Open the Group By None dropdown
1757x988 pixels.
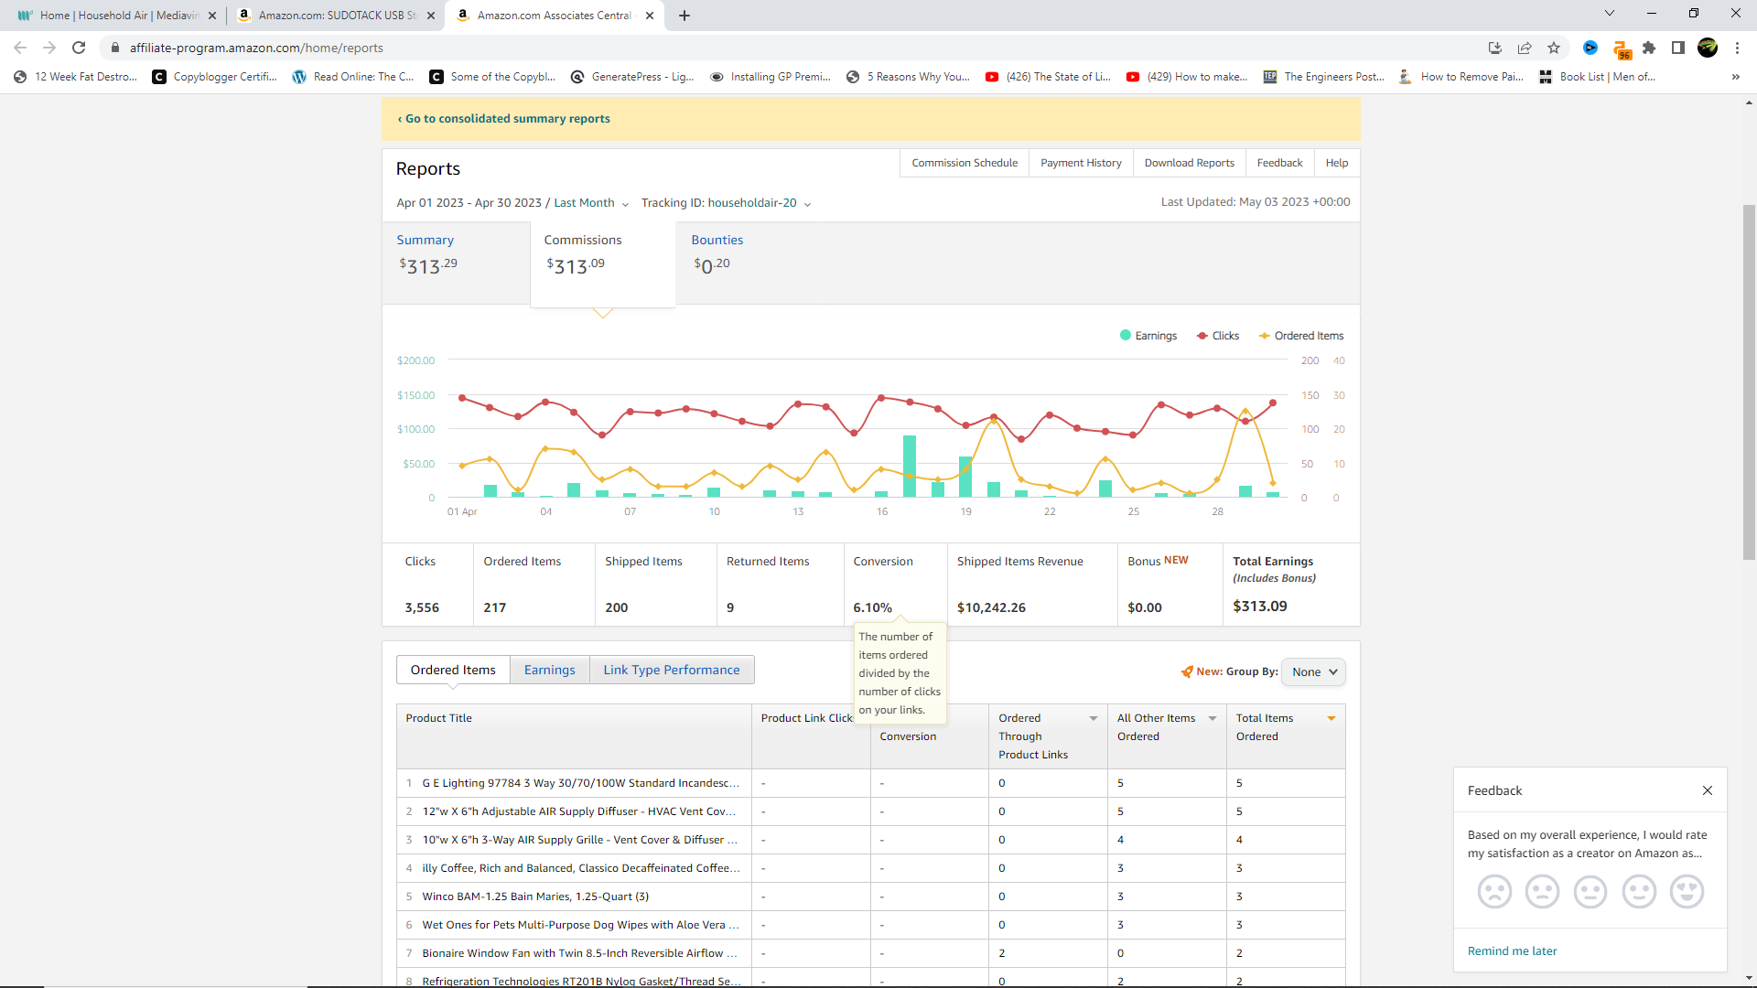(x=1313, y=671)
